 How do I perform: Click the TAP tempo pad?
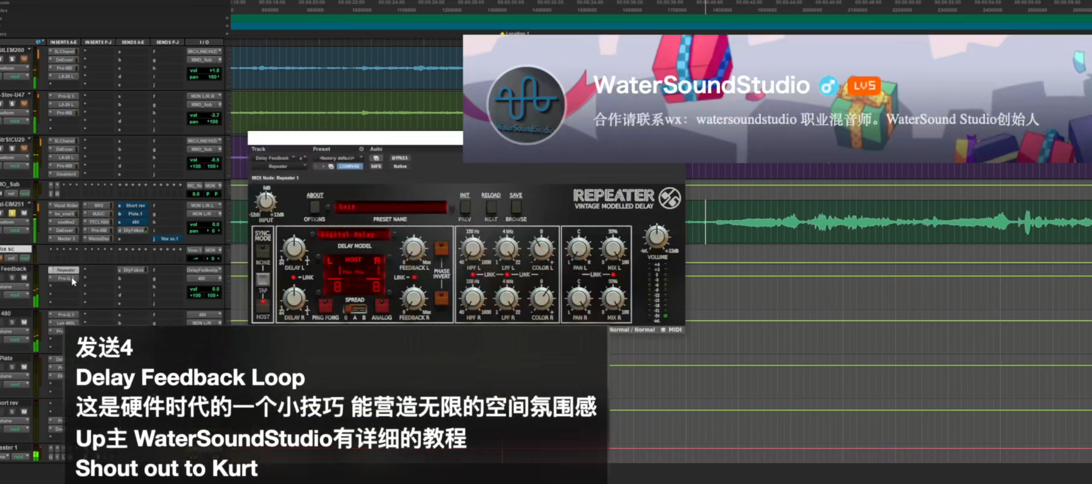click(x=263, y=280)
